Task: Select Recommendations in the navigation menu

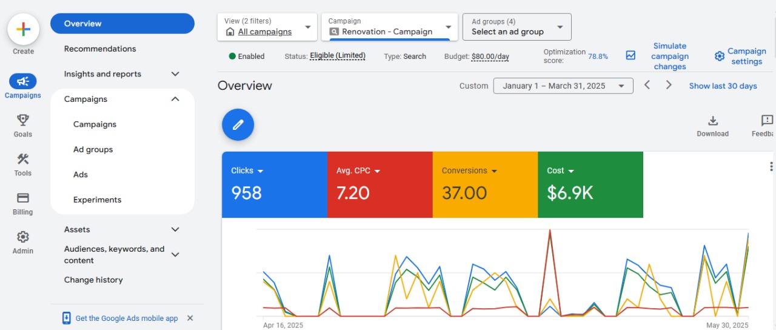Action: pos(100,49)
